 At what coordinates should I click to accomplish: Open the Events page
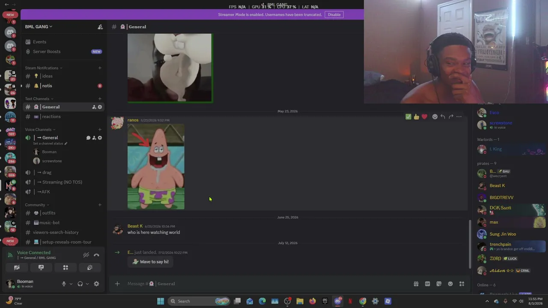coord(63,42)
